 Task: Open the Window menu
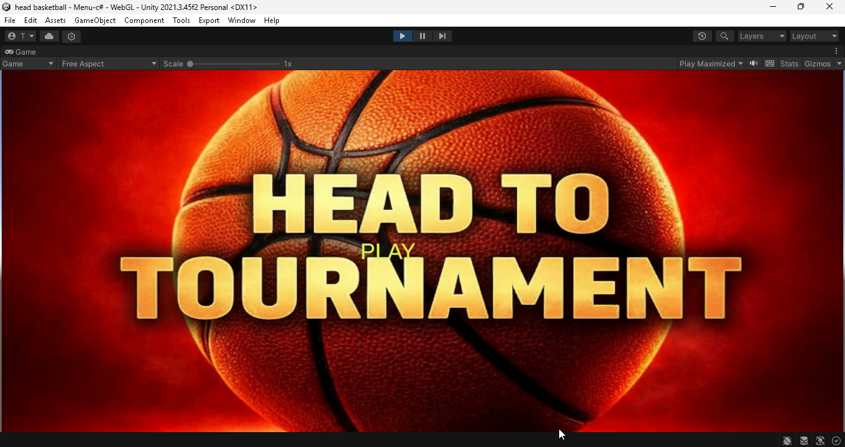tap(242, 20)
